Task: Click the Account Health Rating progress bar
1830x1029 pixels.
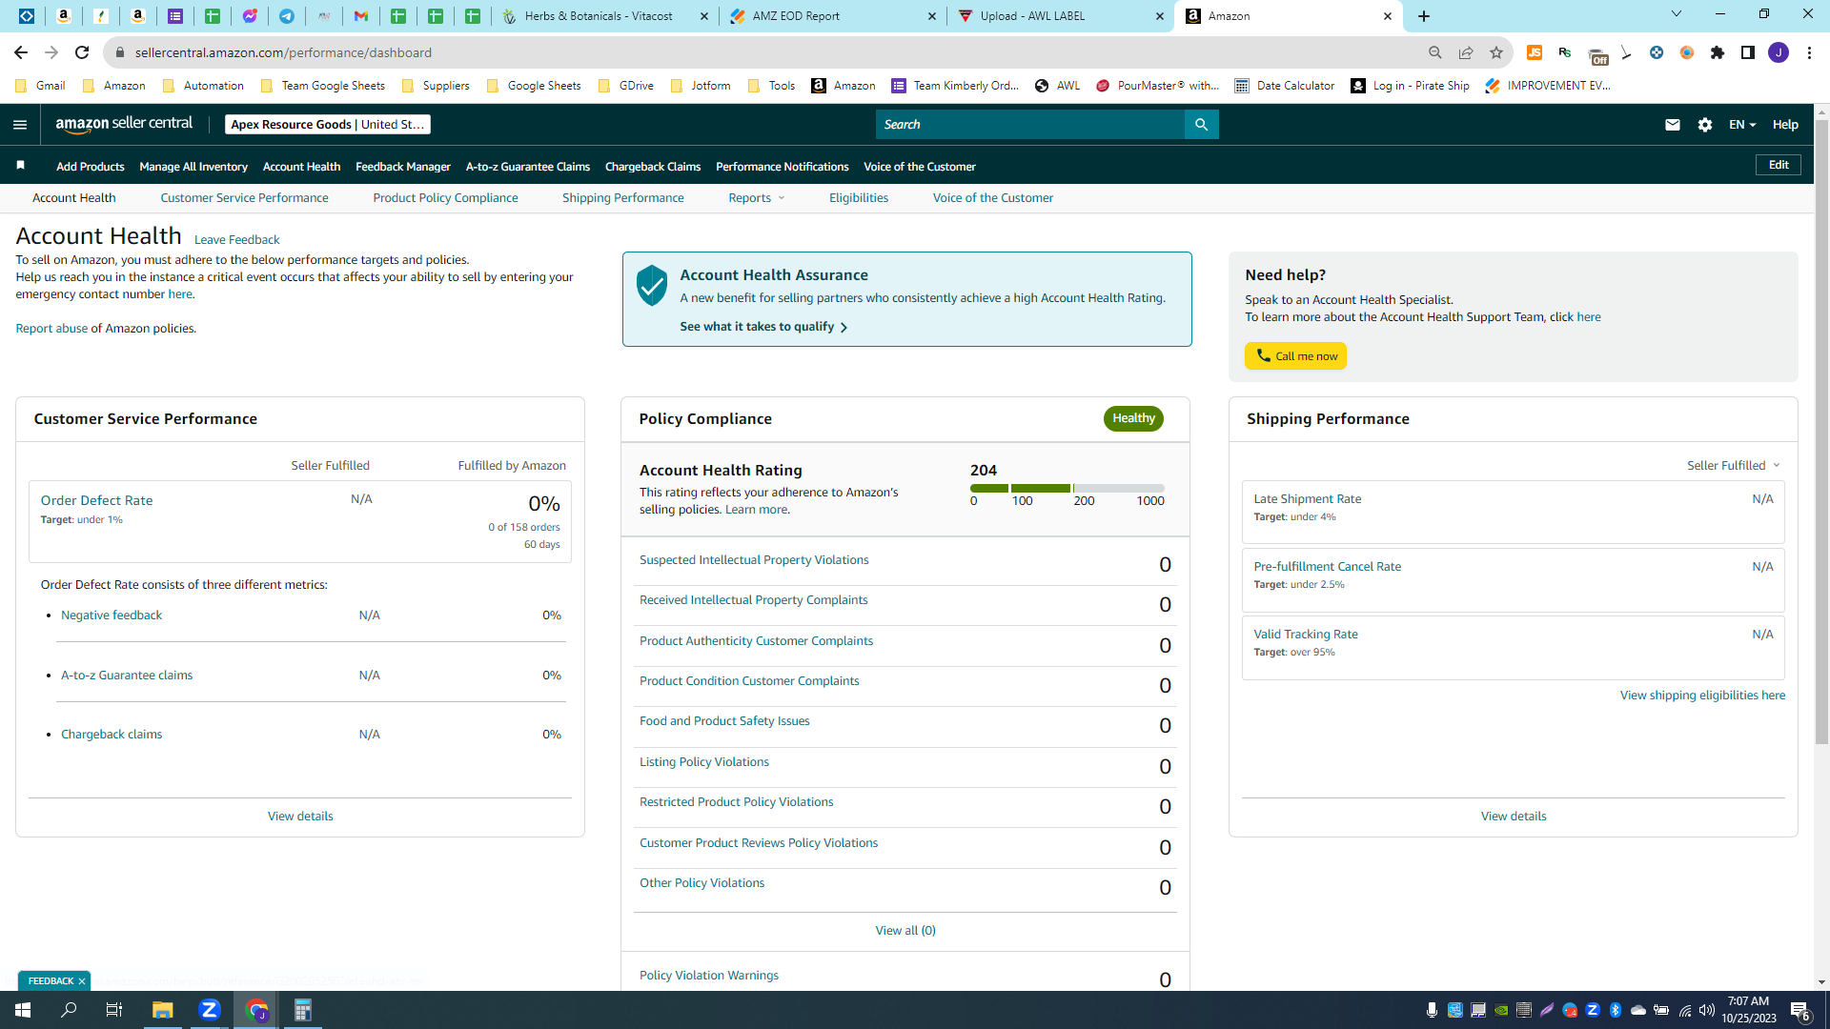Action: point(1067,489)
